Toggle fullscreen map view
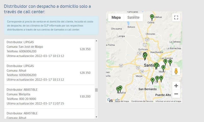The width and height of the screenshot is (204, 122). (x=176, y=17)
